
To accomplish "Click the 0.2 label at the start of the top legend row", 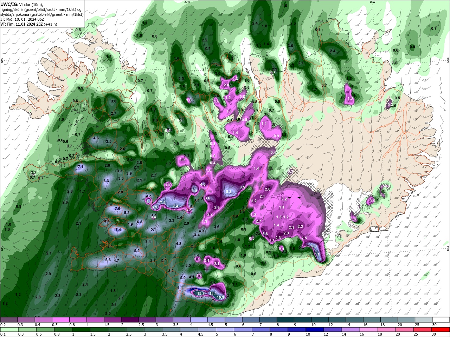I will click(x=3, y=325).
